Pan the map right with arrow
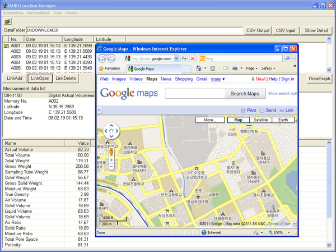Image resolution: width=336 pixels, height=252 pixels. pyautogui.click(x=117, y=131)
